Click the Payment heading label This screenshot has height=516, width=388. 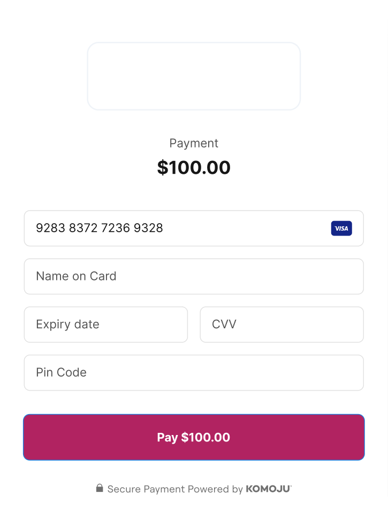point(194,143)
